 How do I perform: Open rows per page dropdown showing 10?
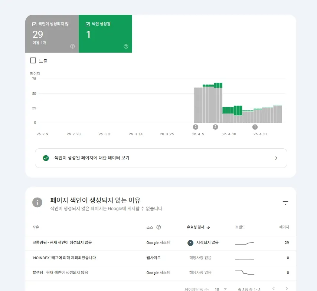(x=220, y=289)
